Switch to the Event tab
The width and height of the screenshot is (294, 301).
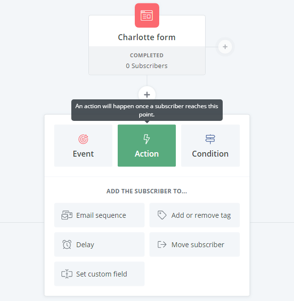pyautogui.click(x=84, y=146)
